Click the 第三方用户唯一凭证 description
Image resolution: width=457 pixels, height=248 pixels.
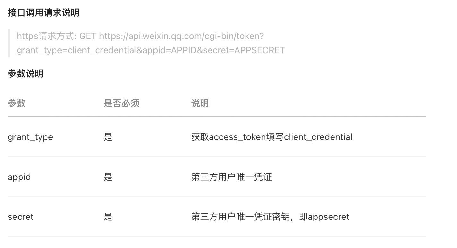coord(232,177)
